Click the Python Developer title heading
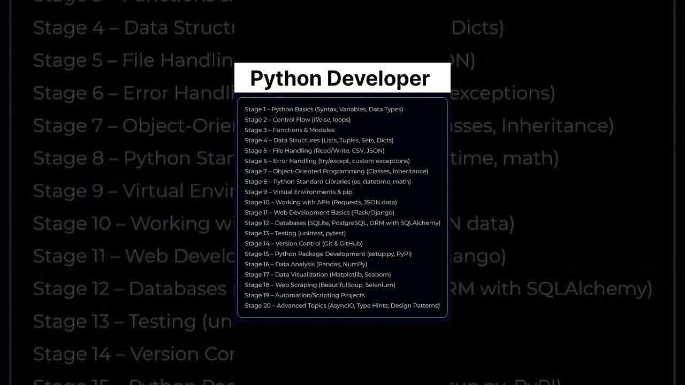 point(340,79)
